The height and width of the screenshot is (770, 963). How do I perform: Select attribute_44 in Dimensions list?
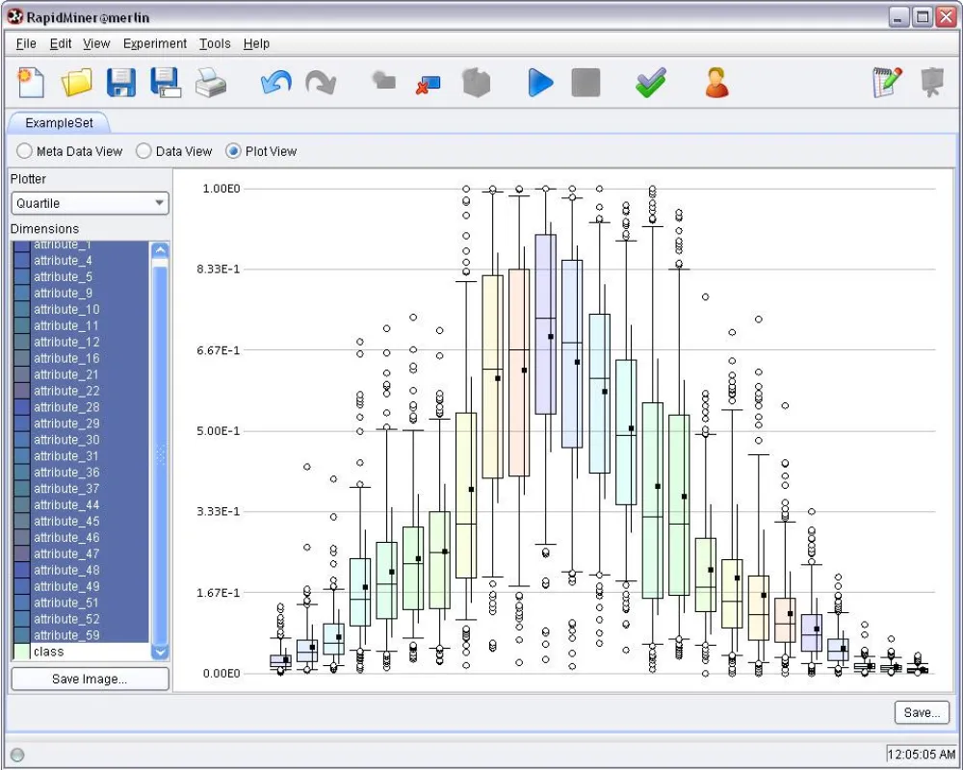click(x=81, y=504)
